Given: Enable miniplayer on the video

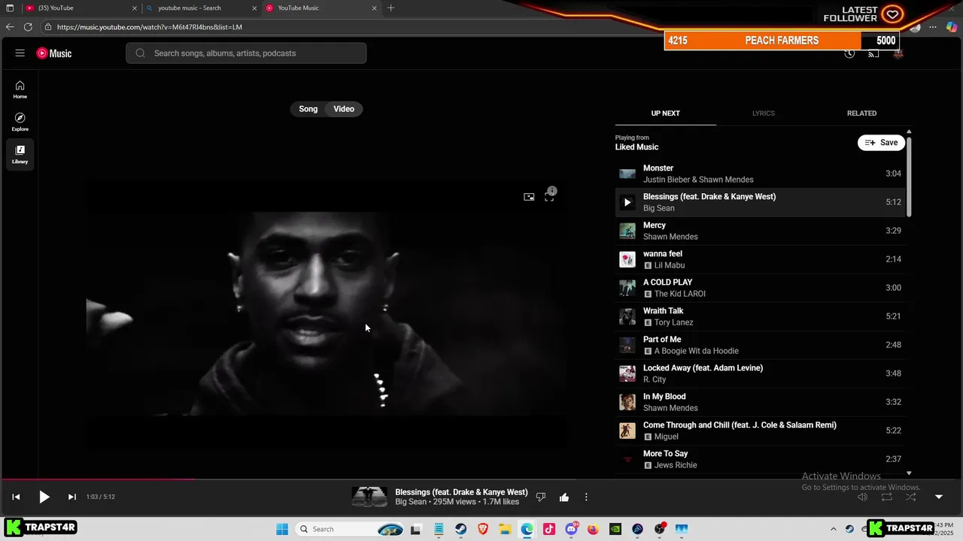Looking at the screenshot, I should [529, 197].
